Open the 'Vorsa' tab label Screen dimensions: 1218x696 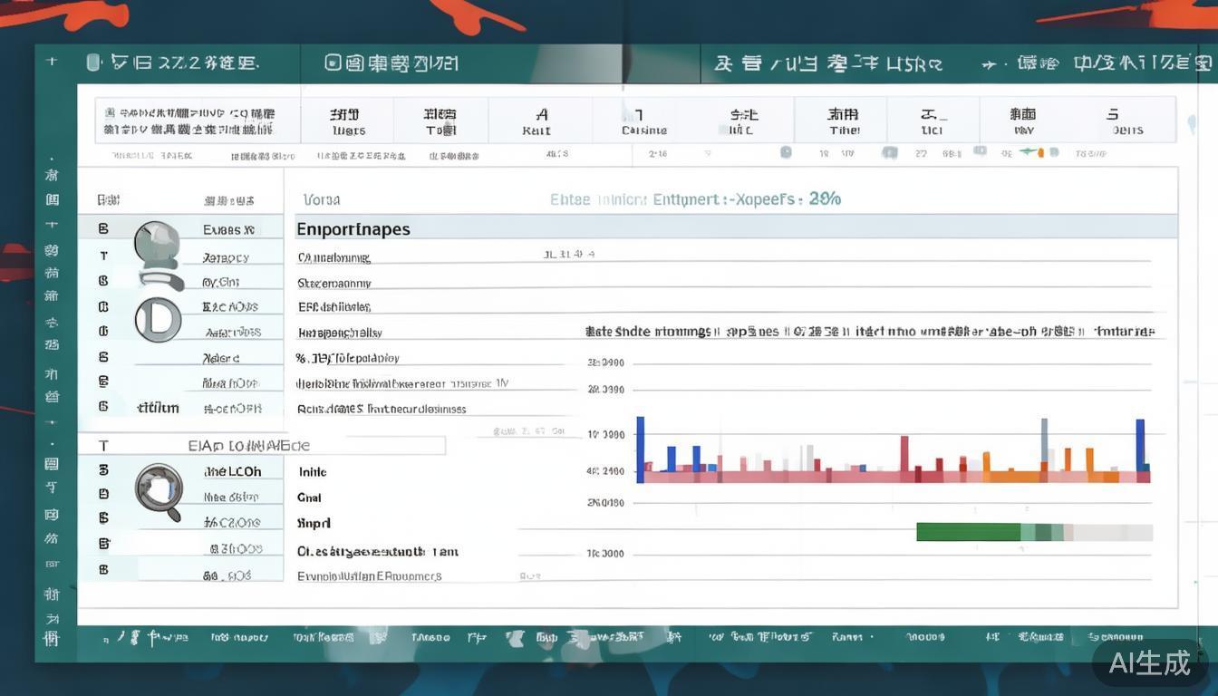click(x=322, y=199)
